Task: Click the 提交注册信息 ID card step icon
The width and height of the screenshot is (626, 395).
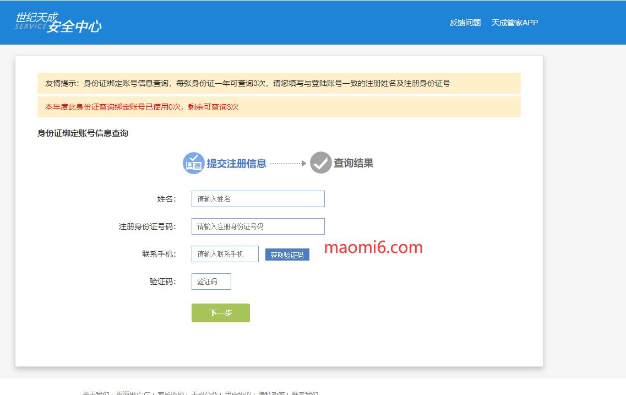Action: 193,163
